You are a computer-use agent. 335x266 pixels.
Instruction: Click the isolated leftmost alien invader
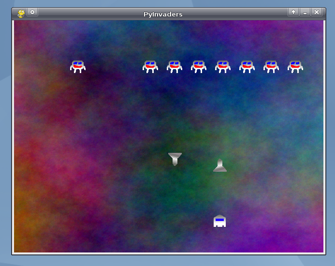pos(78,66)
